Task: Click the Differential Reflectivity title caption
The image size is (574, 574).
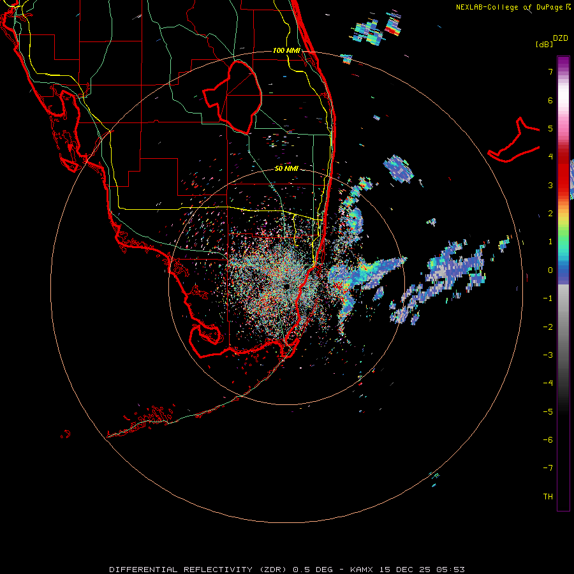Action: point(287,570)
